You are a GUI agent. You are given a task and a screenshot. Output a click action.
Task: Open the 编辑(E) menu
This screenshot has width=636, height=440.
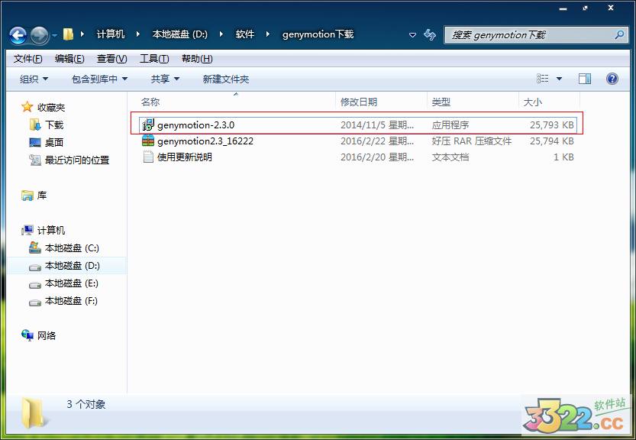69,59
